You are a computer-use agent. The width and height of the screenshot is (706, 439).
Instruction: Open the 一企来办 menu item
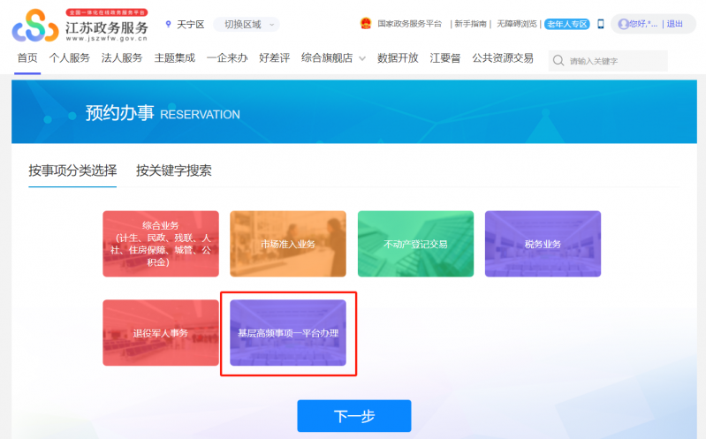click(227, 58)
